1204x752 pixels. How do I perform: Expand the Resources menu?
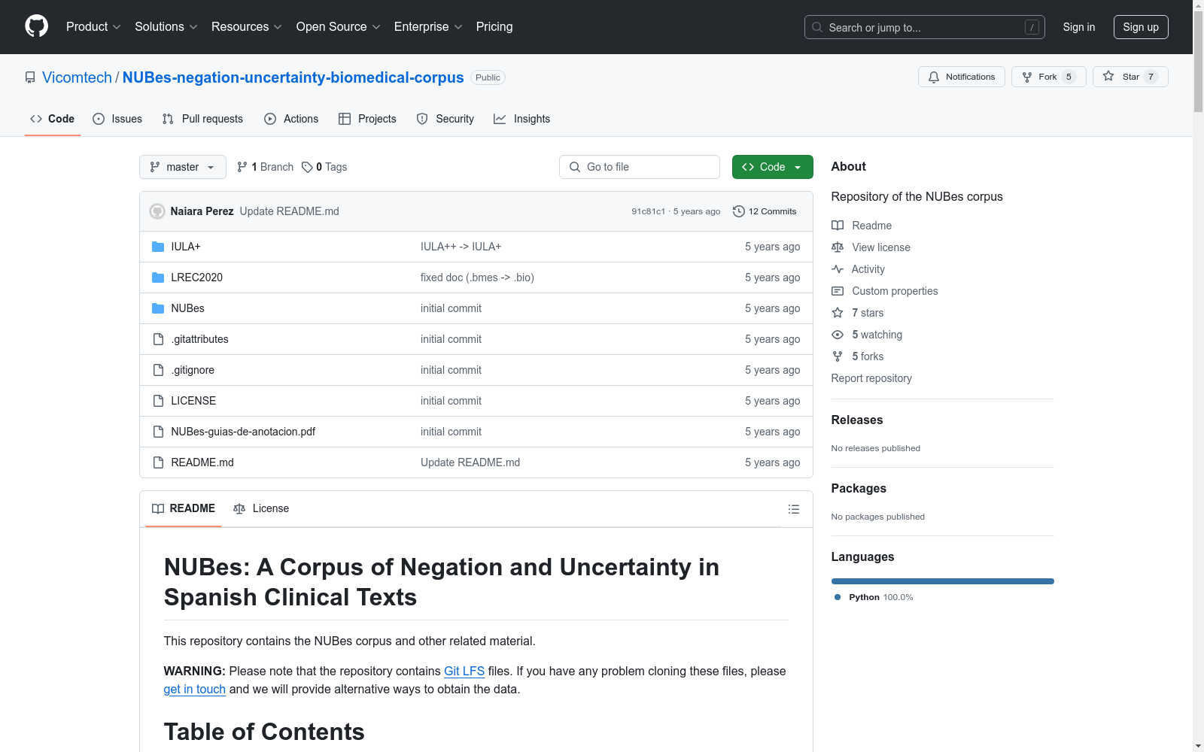pyautogui.click(x=247, y=26)
